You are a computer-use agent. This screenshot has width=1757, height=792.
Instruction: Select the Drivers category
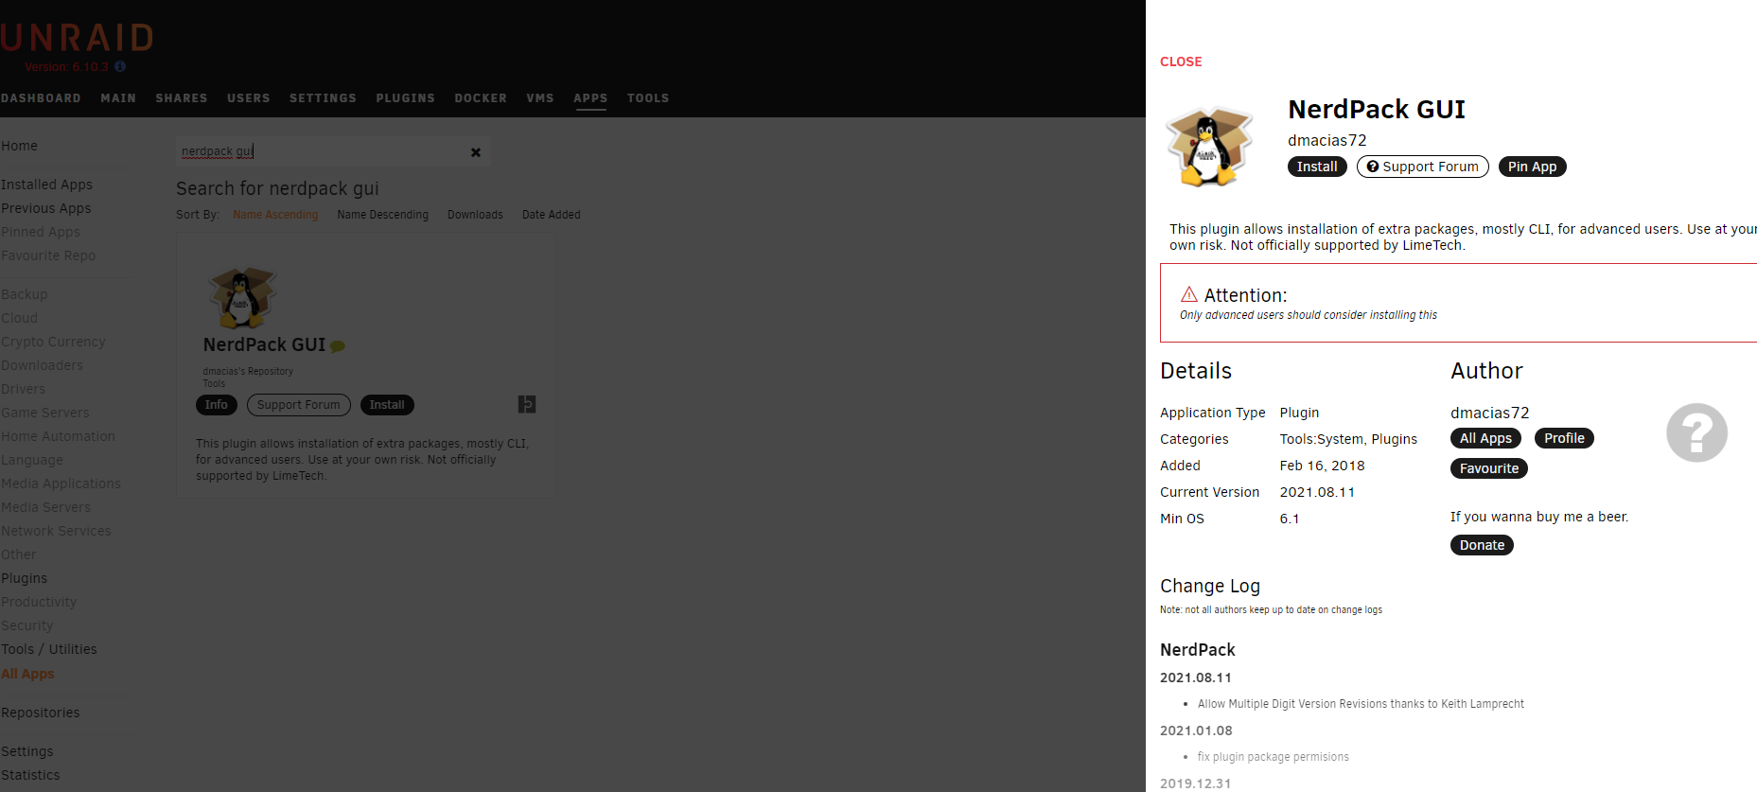pyautogui.click(x=23, y=389)
